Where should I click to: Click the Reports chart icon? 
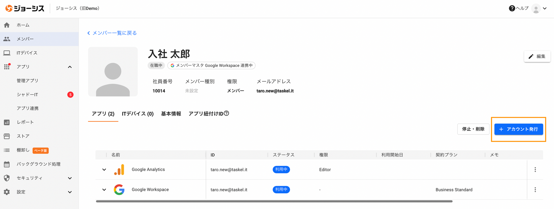pyautogui.click(x=7, y=122)
